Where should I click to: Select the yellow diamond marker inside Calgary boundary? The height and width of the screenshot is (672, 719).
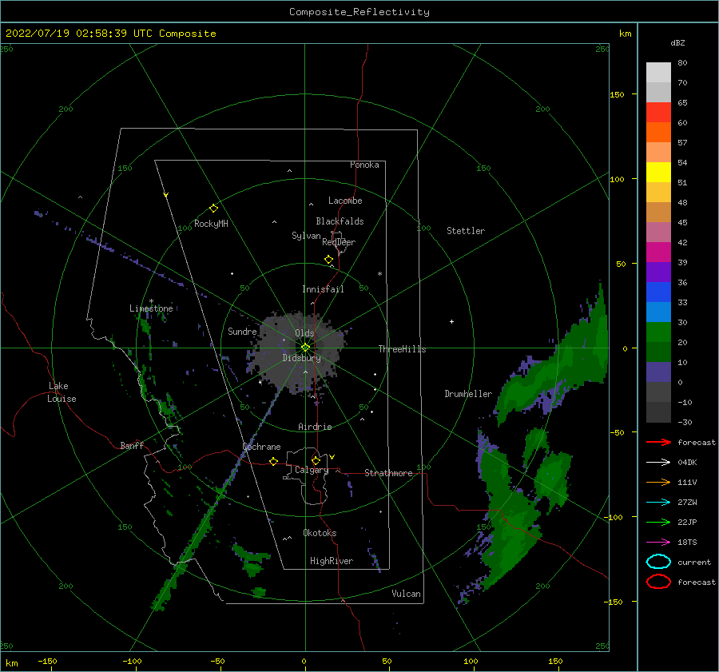click(316, 460)
